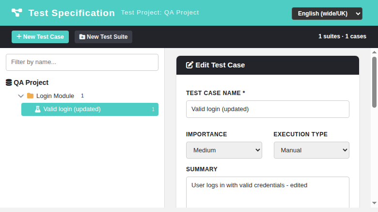Click the Login Module folder icon
Image resolution: width=378 pixels, height=212 pixels.
click(30, 96)
